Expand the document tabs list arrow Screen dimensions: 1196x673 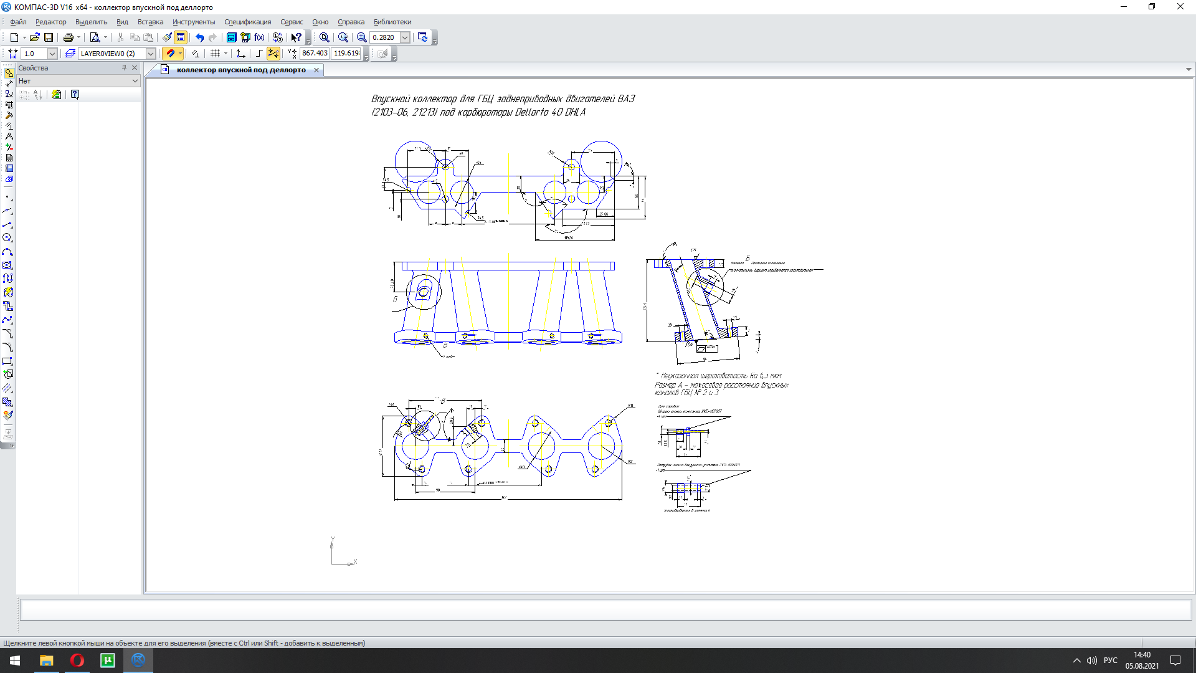[1189, 70]
